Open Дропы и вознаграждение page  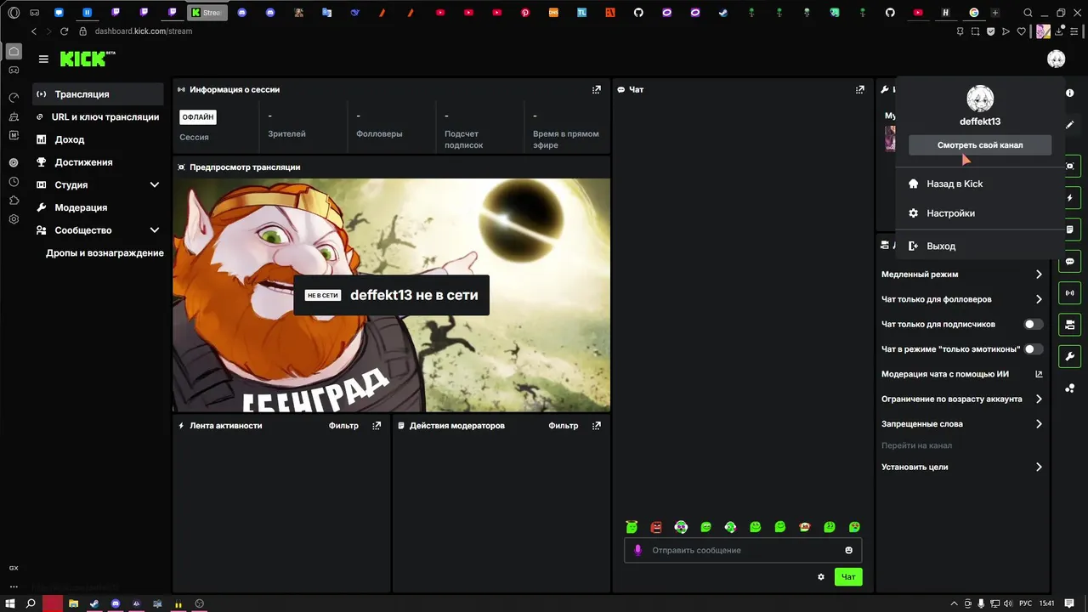pyautogui.click(x=105, y=253)
